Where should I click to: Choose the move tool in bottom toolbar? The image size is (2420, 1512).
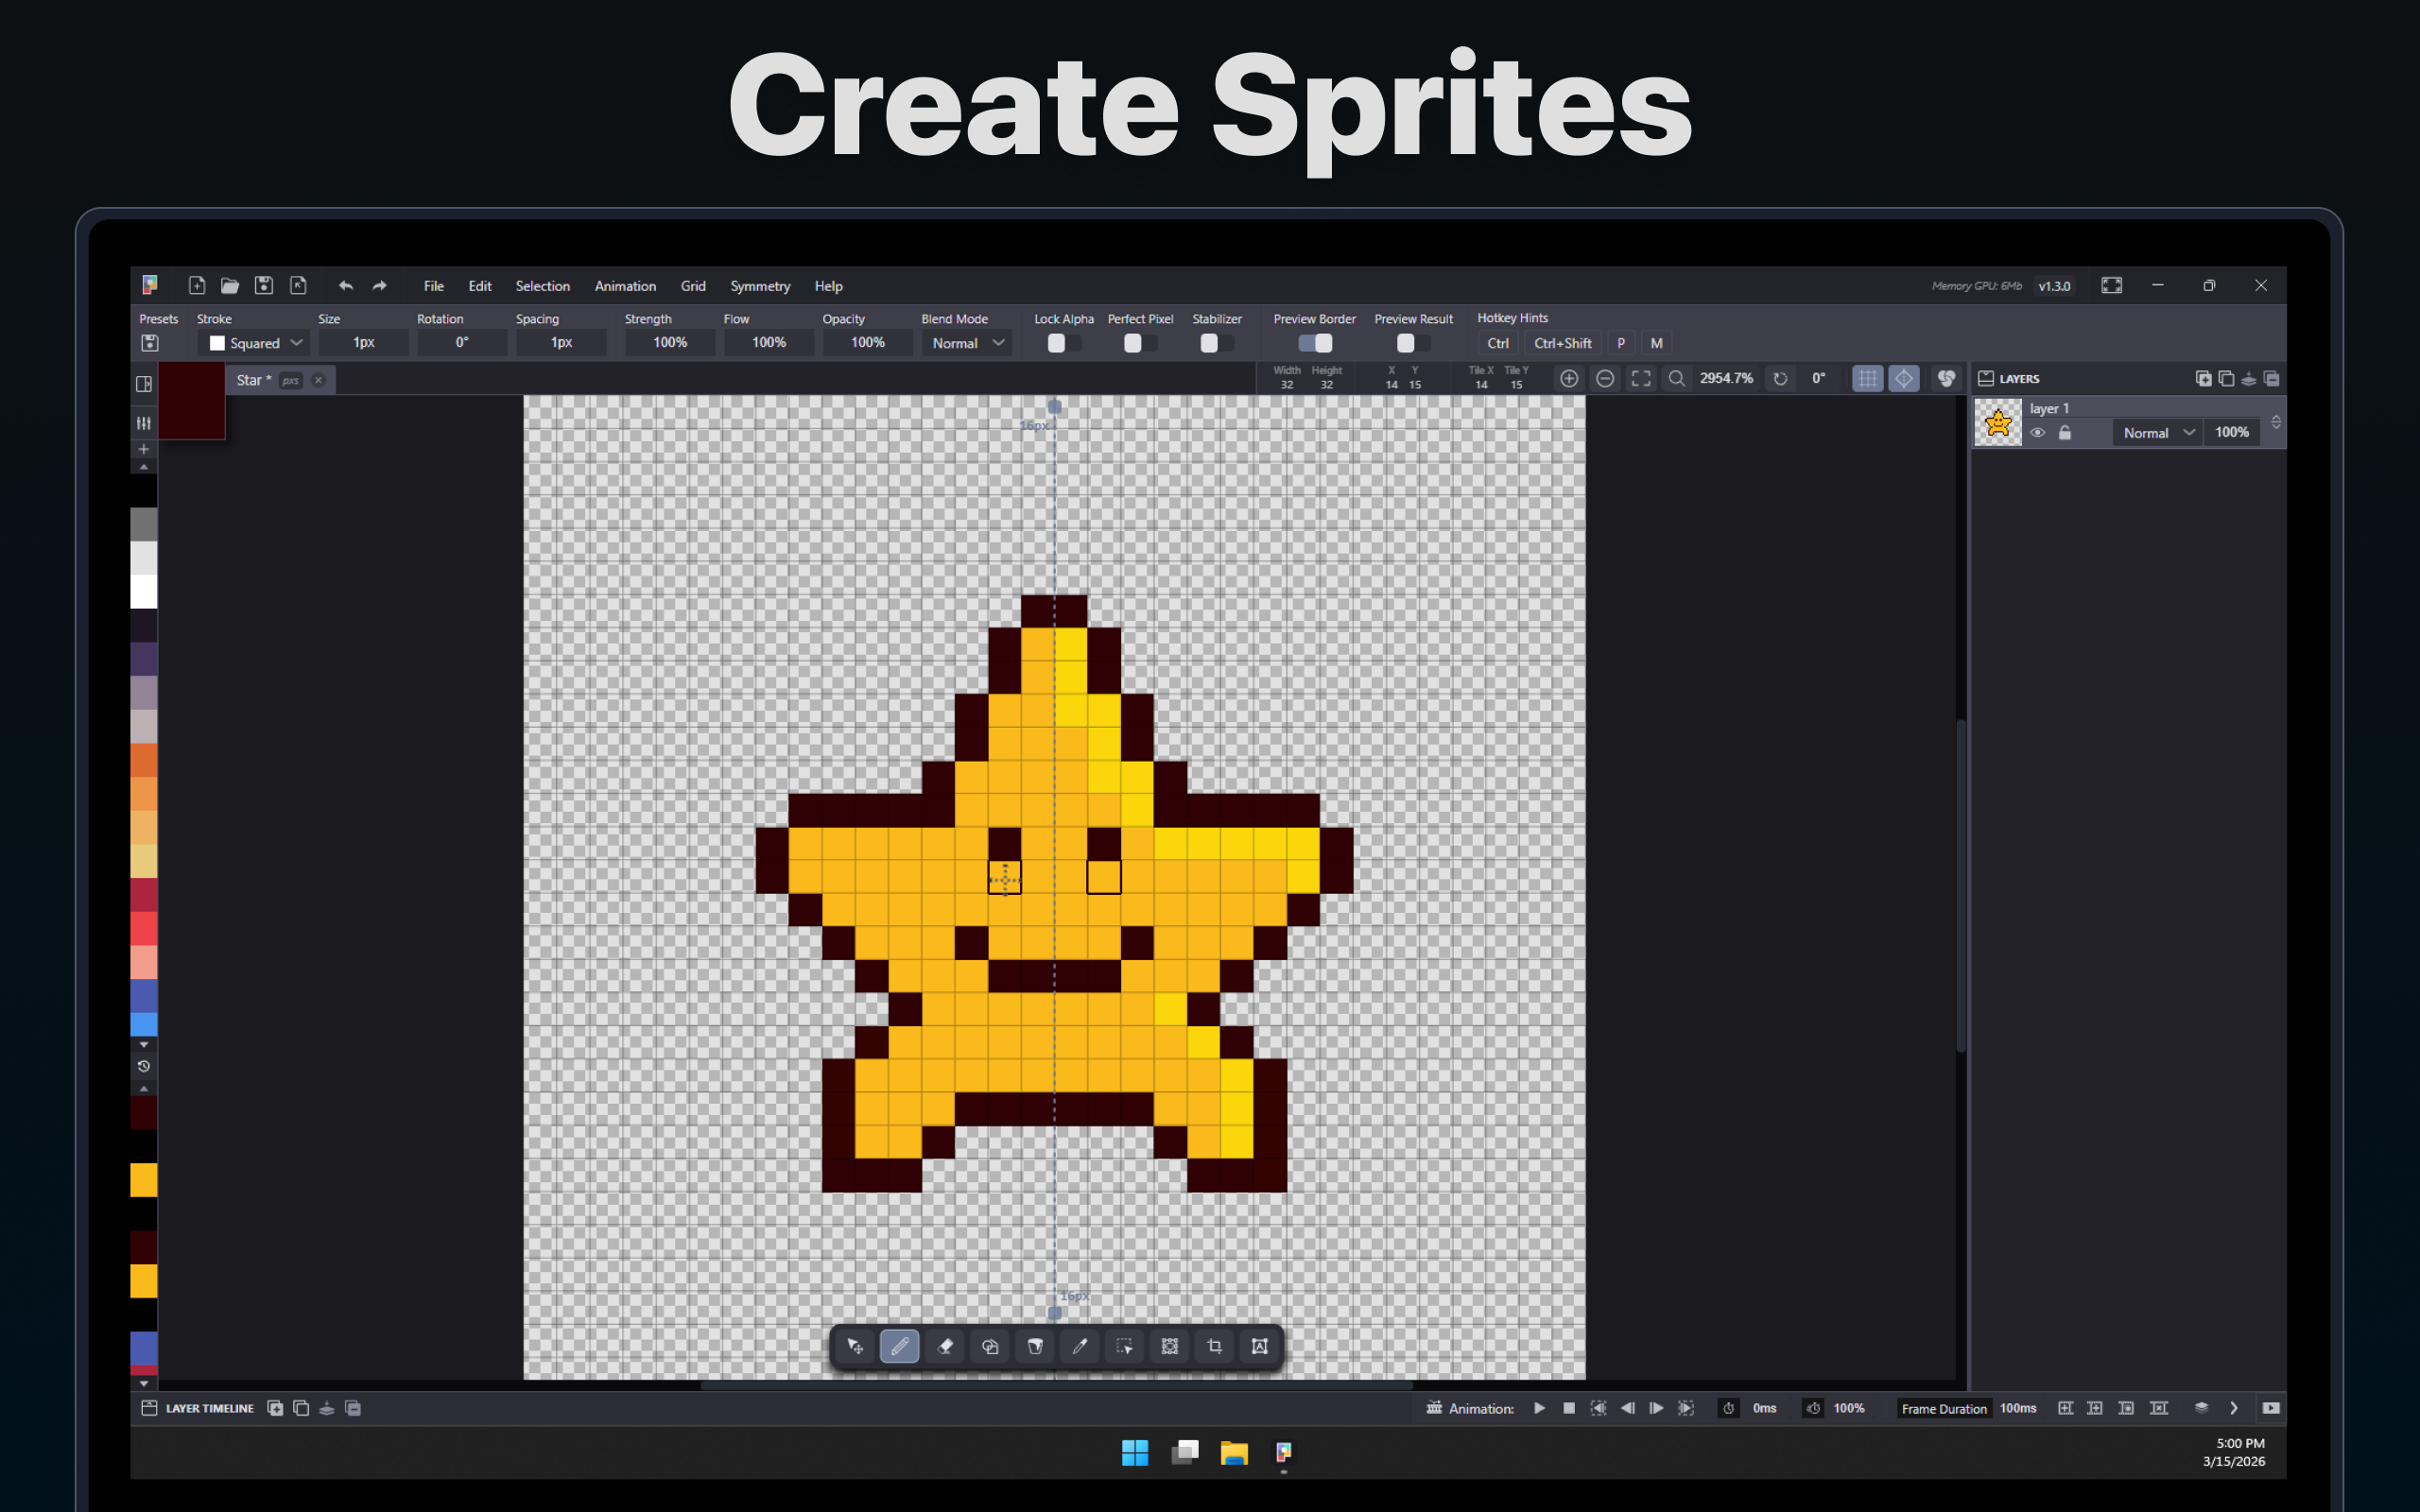click(x=855, y=1346)
